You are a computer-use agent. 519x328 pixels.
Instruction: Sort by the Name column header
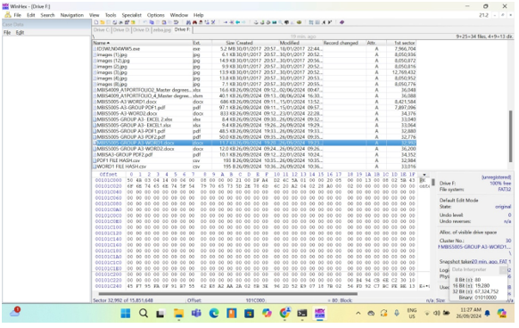(x=143, y=43)
